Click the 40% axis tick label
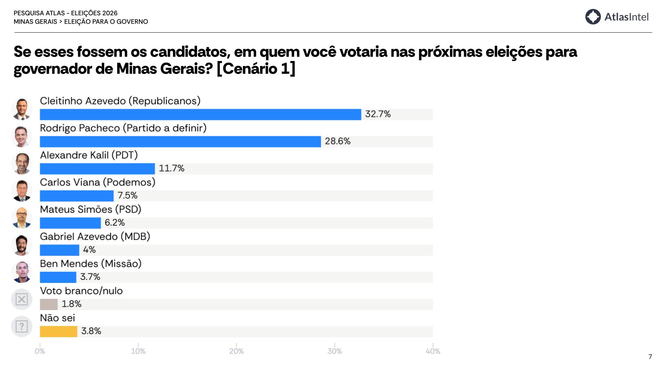The image size is (667, 375). coord(433,351)
